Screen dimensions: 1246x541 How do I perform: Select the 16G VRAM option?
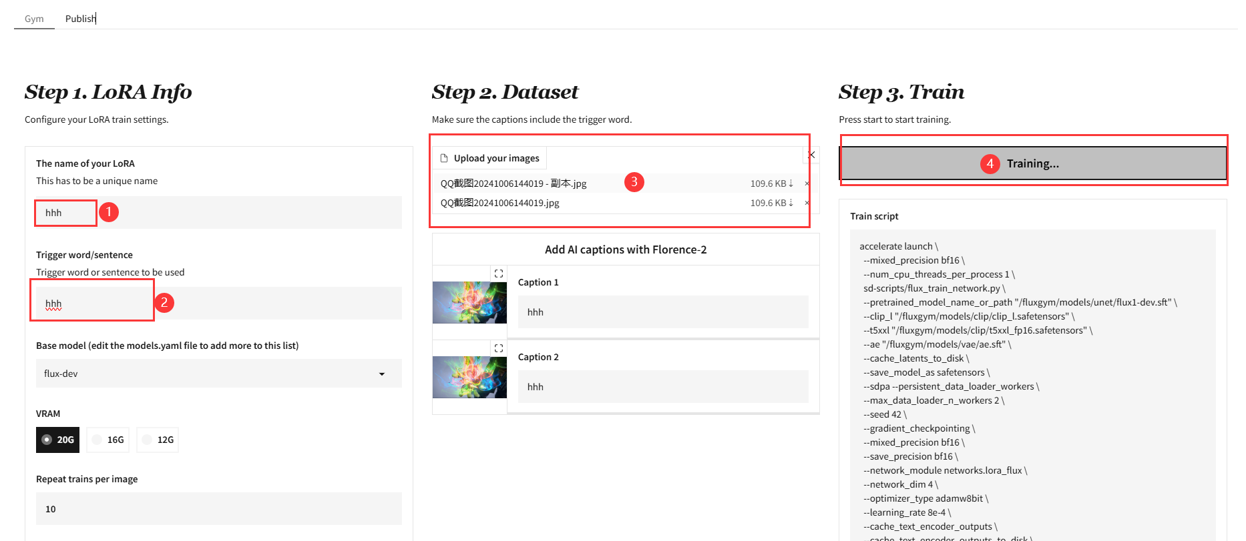click(x=108, y=440)
